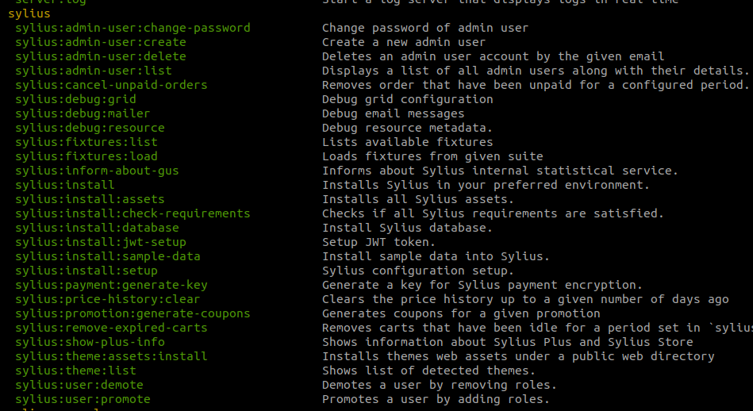Click the sylius:admin-user:change-password command
Image resolution: width=753 pixels, height=411 pixels.
click(133, 28)
